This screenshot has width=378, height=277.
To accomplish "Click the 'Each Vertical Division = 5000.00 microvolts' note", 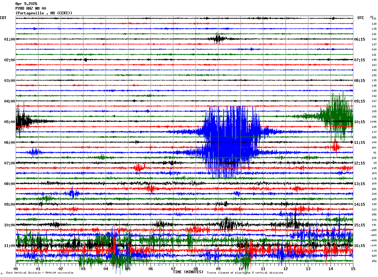I will click(x=40, y=273).
